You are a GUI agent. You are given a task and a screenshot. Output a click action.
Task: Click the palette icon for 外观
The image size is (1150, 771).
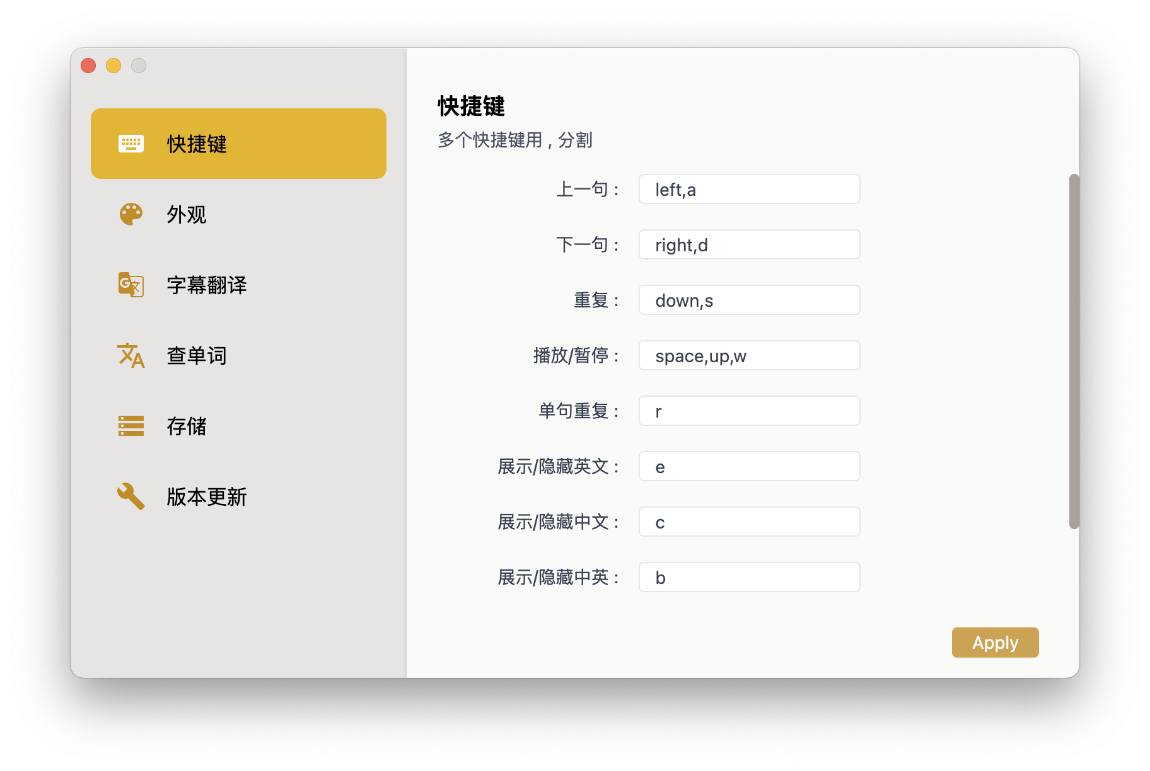(131, 214)
